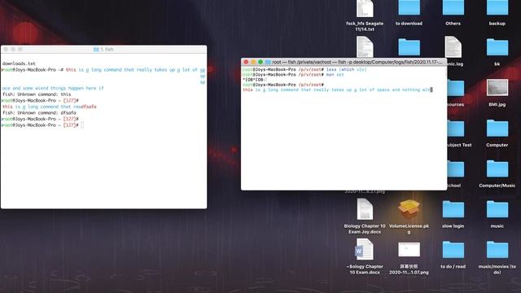521x293 pixels.
Task: Minimize the root fish terminal window
Action: tap(253, 62)
